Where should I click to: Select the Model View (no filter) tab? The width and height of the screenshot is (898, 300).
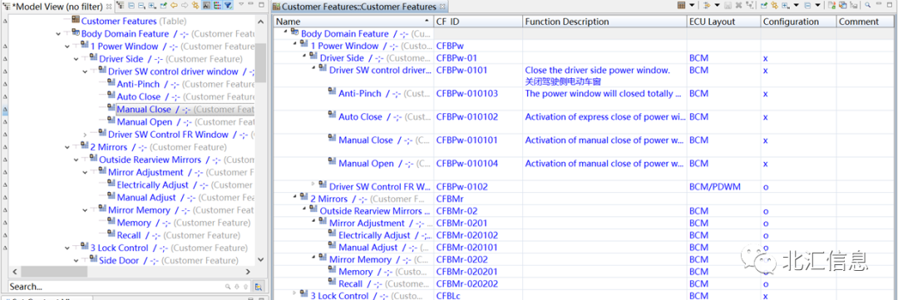tap(58, 6)
